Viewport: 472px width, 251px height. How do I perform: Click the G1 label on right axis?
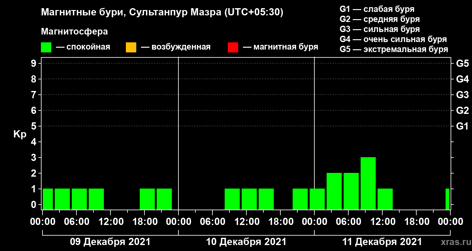pos(462,126)
